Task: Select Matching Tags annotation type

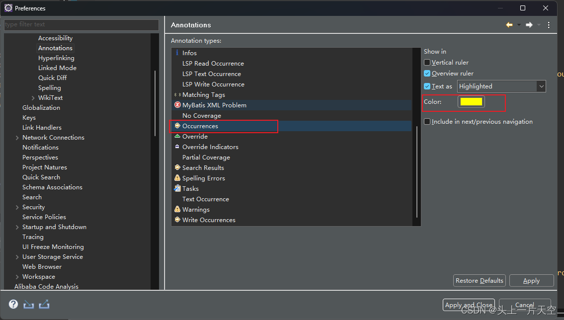Action: (204, 94)
